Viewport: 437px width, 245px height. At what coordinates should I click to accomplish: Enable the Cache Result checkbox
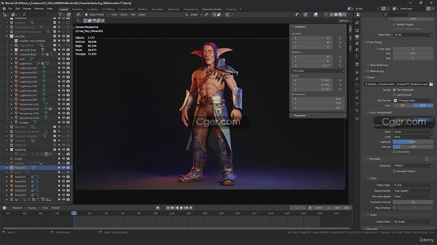tap(394, 95)
